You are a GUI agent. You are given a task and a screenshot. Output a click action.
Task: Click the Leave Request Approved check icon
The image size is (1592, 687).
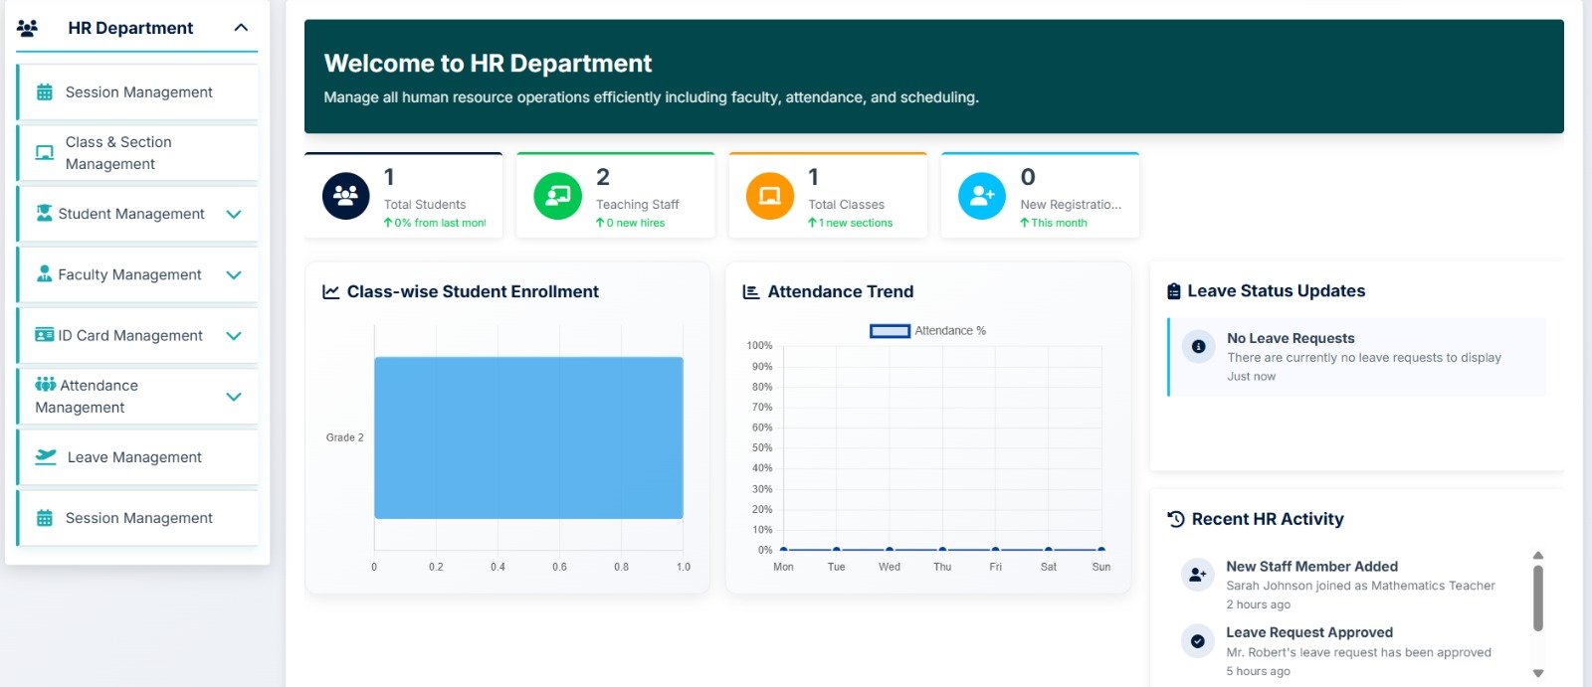coord(1197,641)
